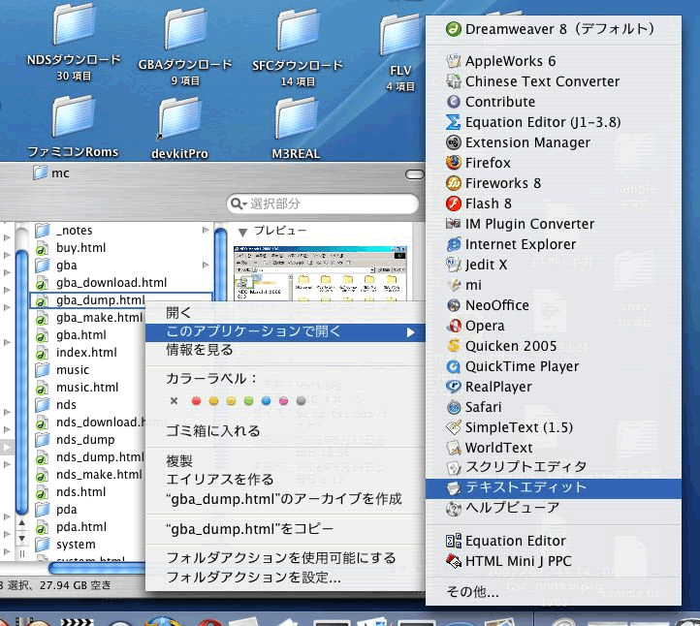Apply the gray color label
The image size is (700, 626).
301,401
